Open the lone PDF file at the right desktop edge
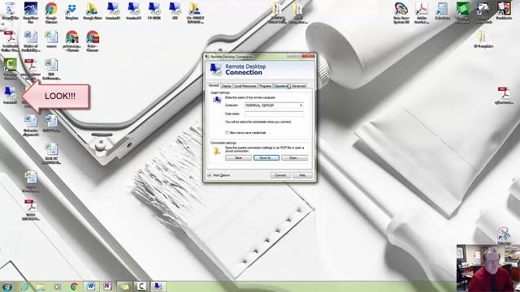Screen dimensions: 520x292 tap(504, 96)
